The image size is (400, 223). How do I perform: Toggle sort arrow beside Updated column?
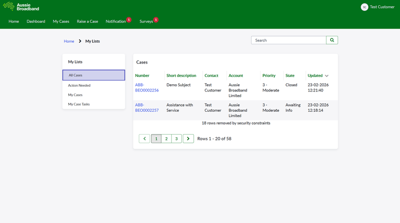pyautogui.click(x=327, y=76)
